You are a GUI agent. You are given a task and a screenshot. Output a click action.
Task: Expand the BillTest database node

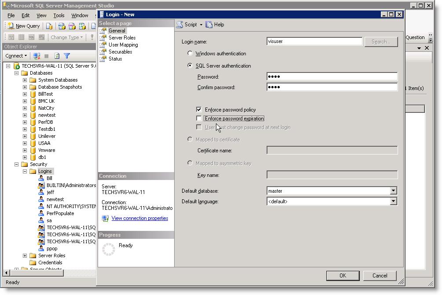[25, 94]
